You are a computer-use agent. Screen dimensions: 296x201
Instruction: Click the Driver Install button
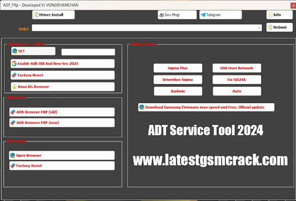pyautogui.click(x=53, y=15)
